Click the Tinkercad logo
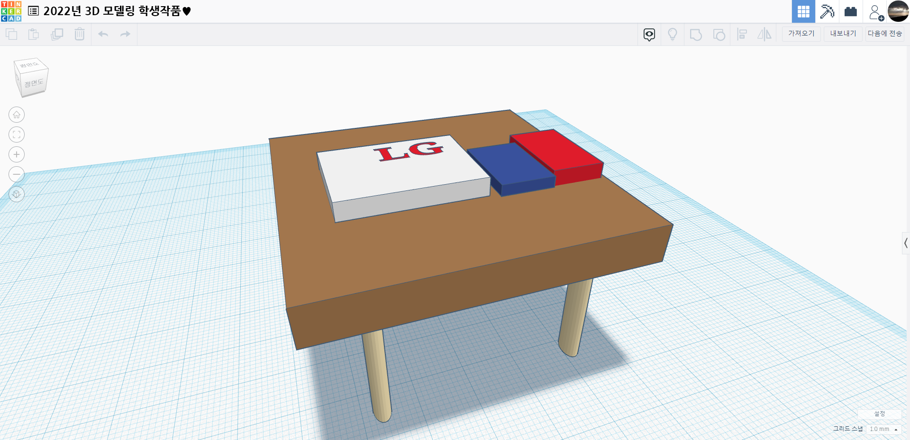This screenshot has width=910, height=440. 11,11
